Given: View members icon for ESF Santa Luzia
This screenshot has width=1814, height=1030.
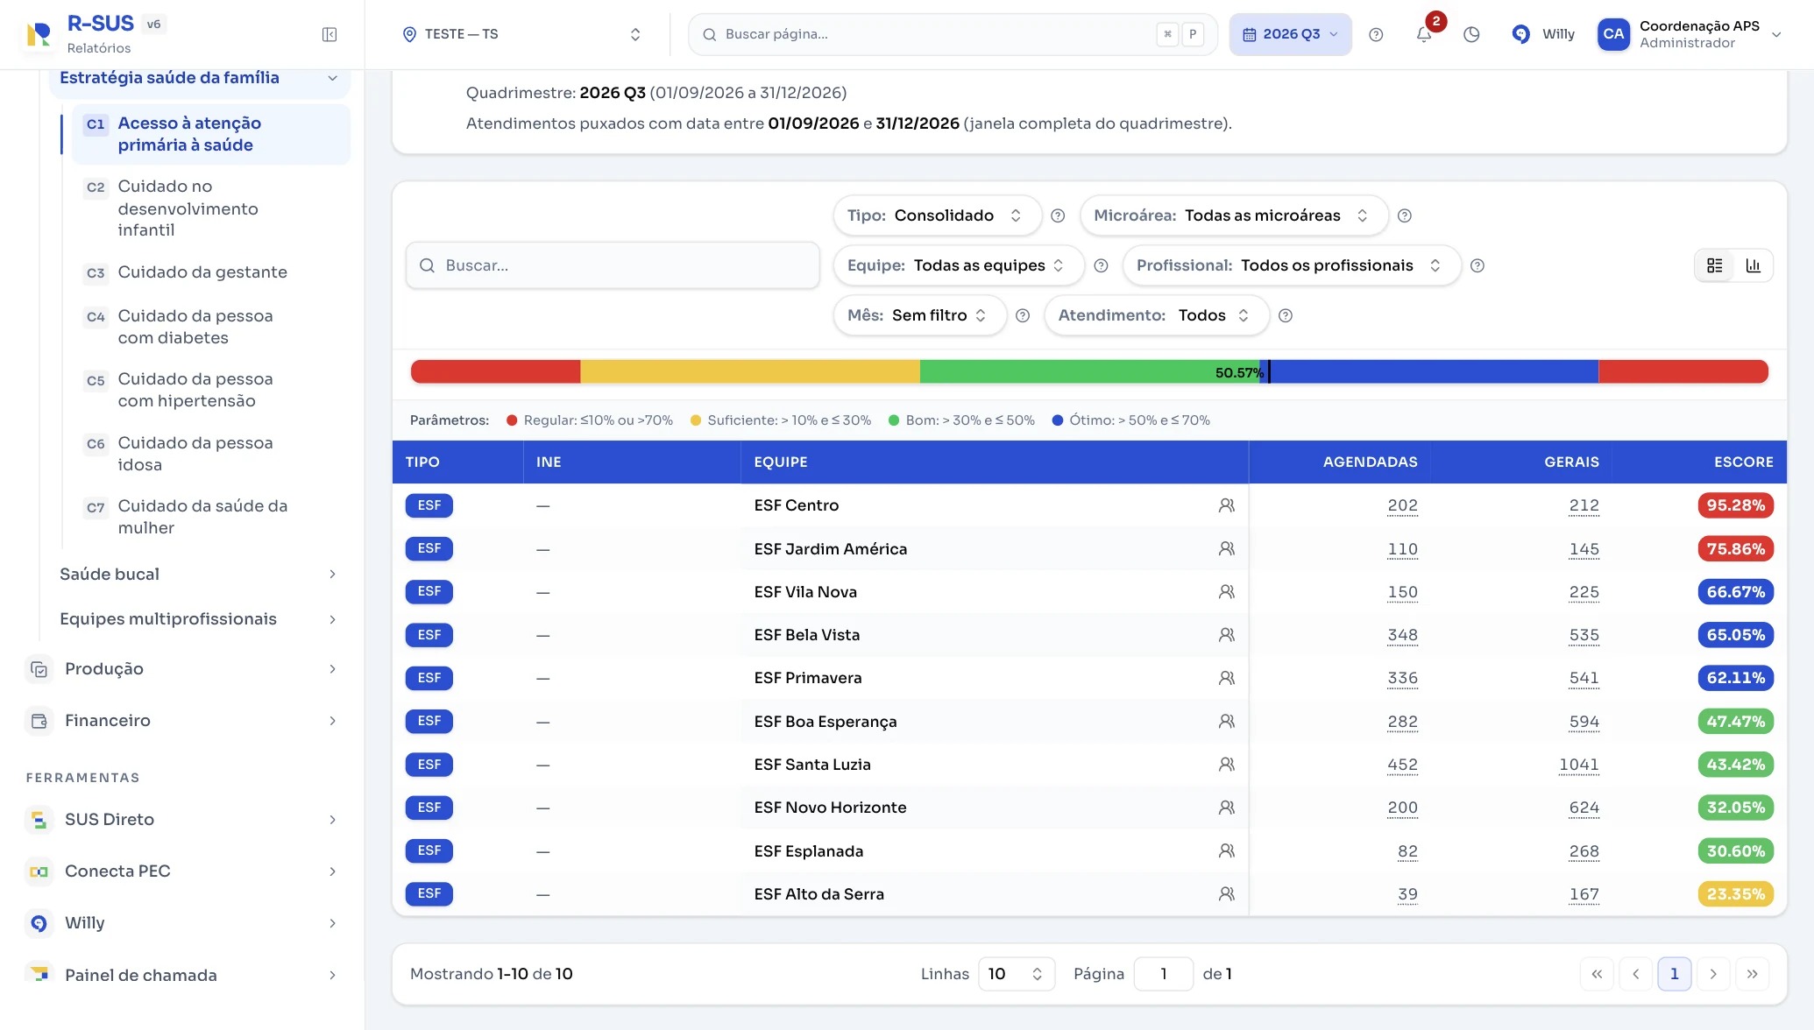Looking at the screenshot, I should (x=1227, y=765).
